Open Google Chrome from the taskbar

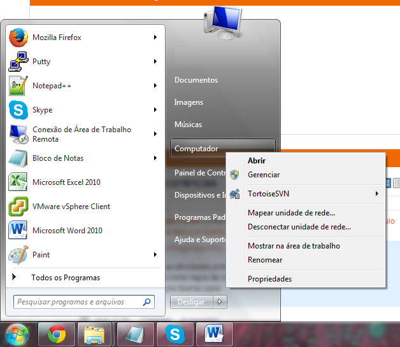pos(57,334)
